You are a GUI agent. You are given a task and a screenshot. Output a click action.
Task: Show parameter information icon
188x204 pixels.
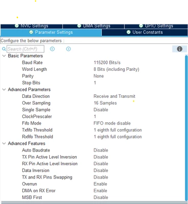point(179,49)
